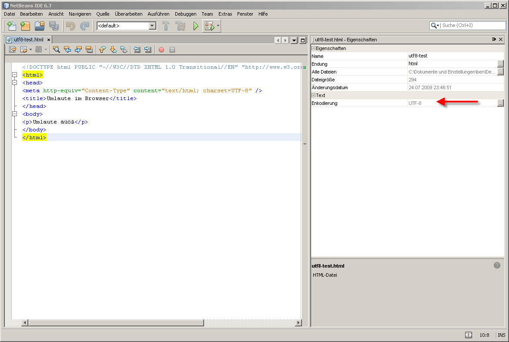Image resolution: width=509 pixels, height=342 pixels.
Task: Click the Save All toolbar icon
Action: click(x=54, y=26)
